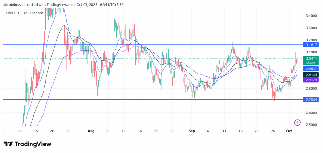Click the TradingView logo

[27, 144]
